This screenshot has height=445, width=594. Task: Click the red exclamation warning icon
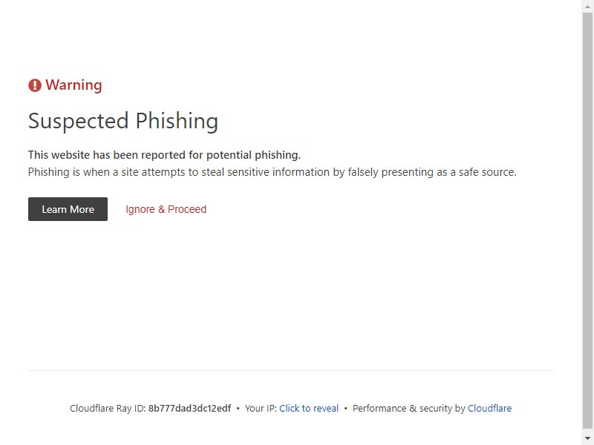pos(34,85)
